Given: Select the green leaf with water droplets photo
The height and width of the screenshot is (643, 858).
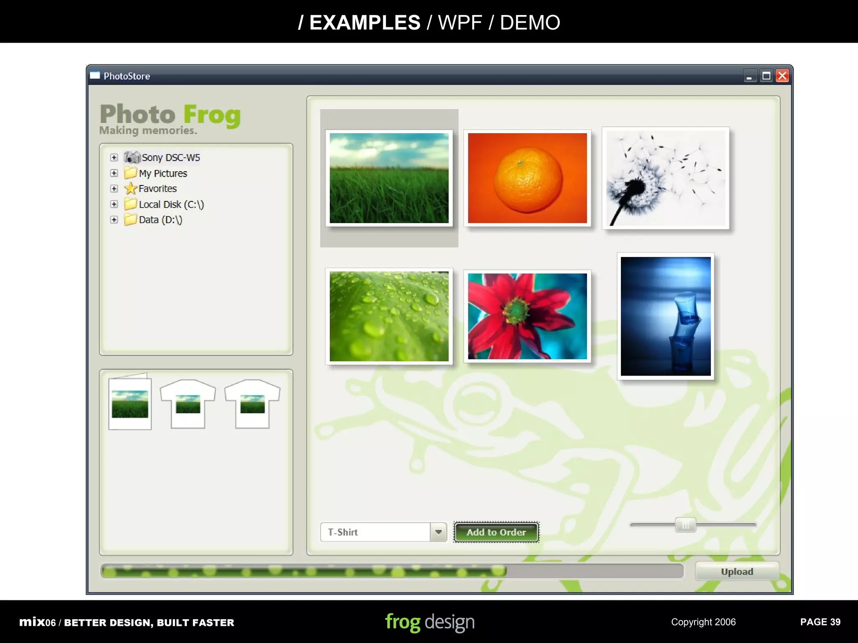Looking at the screenshot, I should (x=389, y=316).
